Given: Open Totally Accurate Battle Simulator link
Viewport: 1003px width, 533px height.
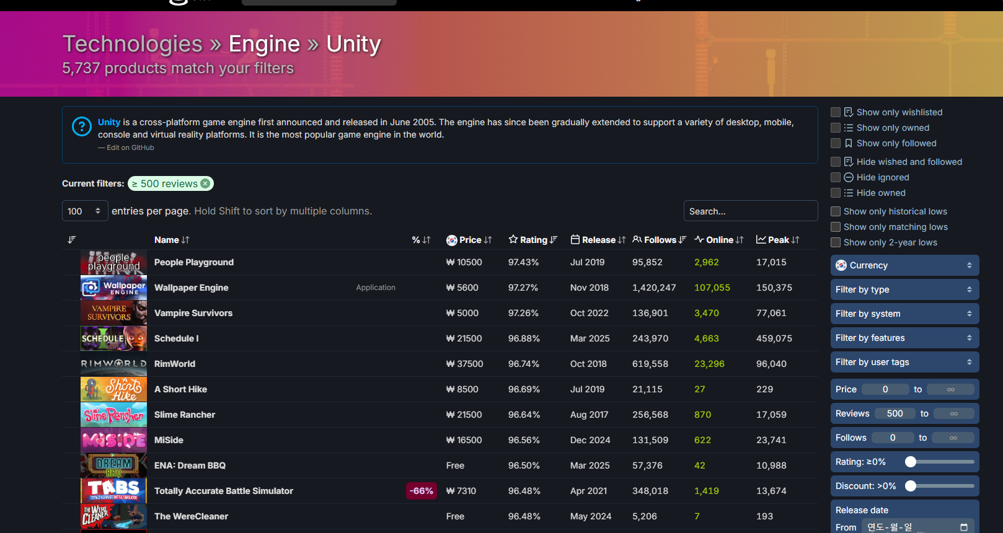Looking at the screenshot, I should coord(224,491).
